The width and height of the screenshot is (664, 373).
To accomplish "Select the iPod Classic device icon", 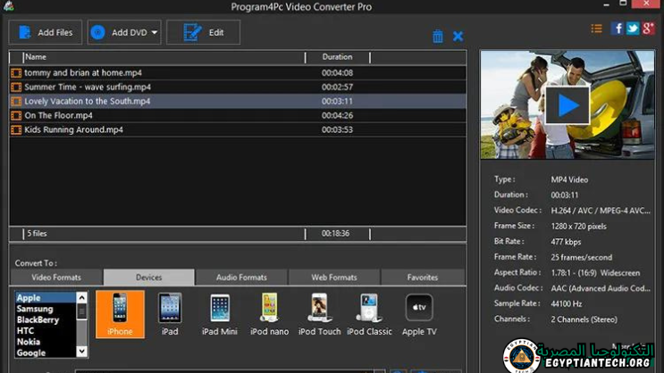I will click(x=369, y=313).
